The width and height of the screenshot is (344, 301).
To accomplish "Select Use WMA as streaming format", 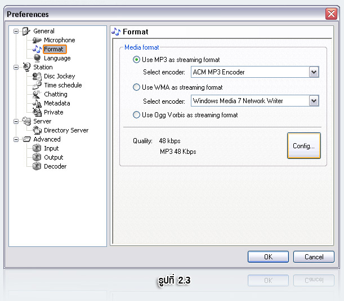I will (136, 87).
